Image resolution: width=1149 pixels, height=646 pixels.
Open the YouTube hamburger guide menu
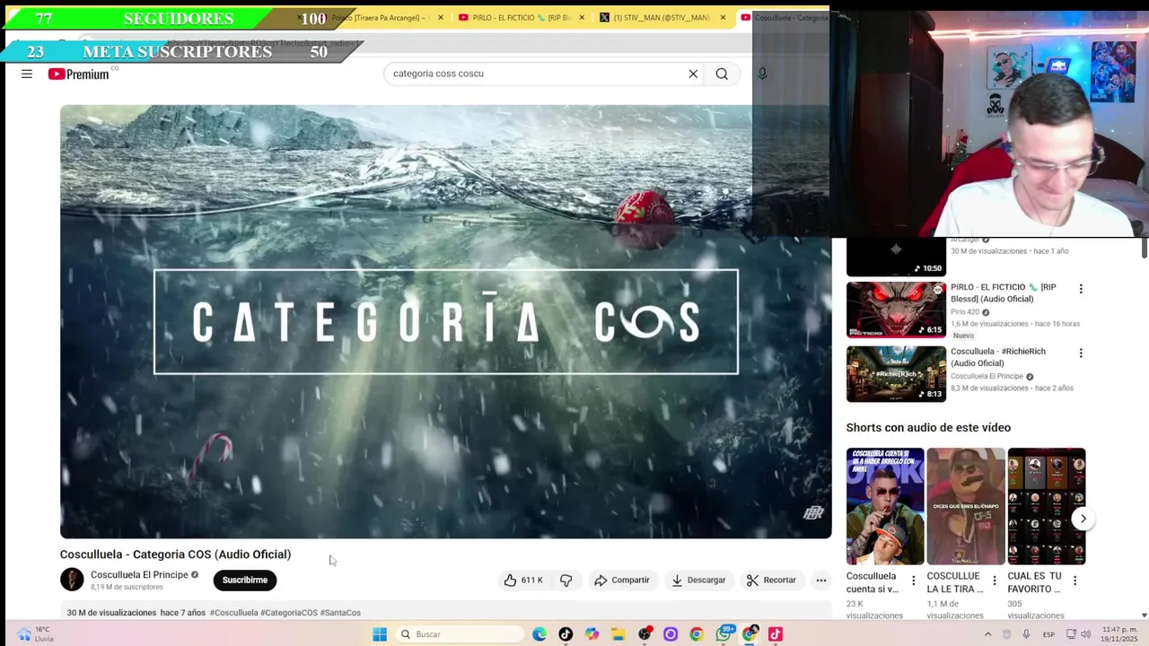(x=27, y=74)
